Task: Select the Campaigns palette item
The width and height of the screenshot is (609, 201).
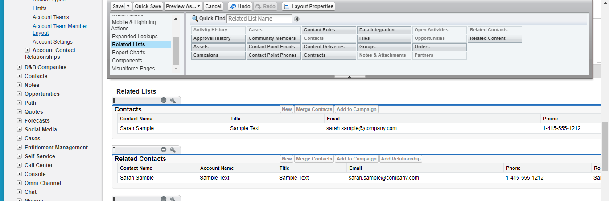Action: (x=218, y=55)
